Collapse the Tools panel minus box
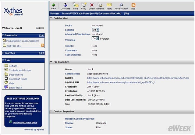The height and width of the screenshot is (135, 195). point(3,61)
